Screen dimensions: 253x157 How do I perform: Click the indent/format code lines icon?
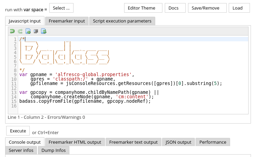36,31
